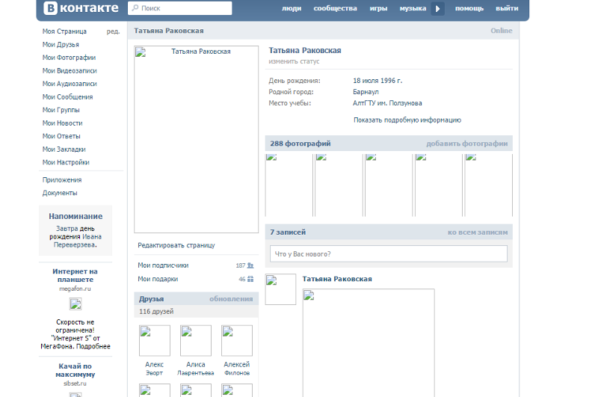
Task: Click the gift icon next to 46
Action: click(x=250, y=279)
